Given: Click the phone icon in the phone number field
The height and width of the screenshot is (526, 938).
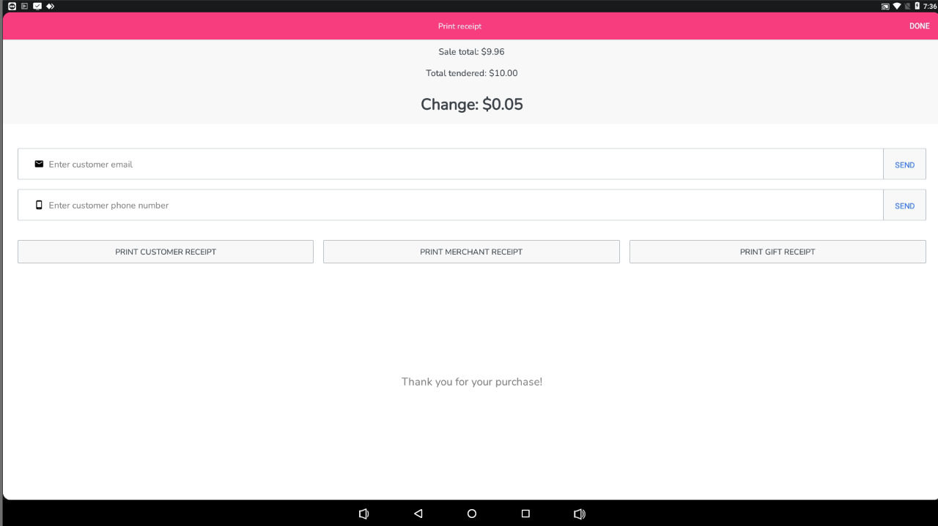Looking at the screenshot, I should tap(39, 205).
